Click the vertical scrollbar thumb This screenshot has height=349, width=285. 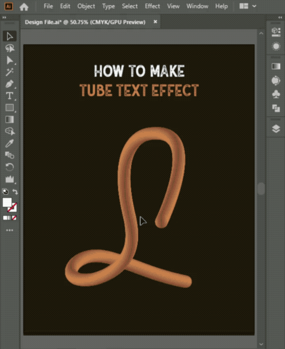pos(261,189)
